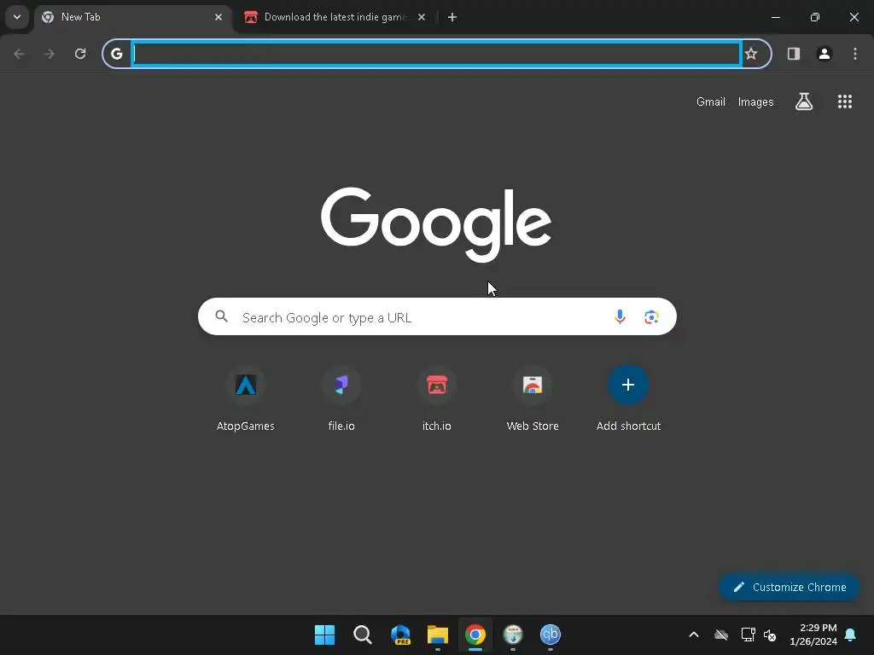Open Web Store shortcut
The height and width of the screenshot is (655, 874).
[533, 398]
